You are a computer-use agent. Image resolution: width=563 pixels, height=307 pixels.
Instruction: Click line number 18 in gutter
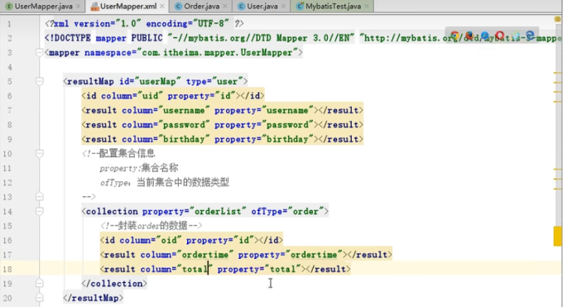[7, 269]
